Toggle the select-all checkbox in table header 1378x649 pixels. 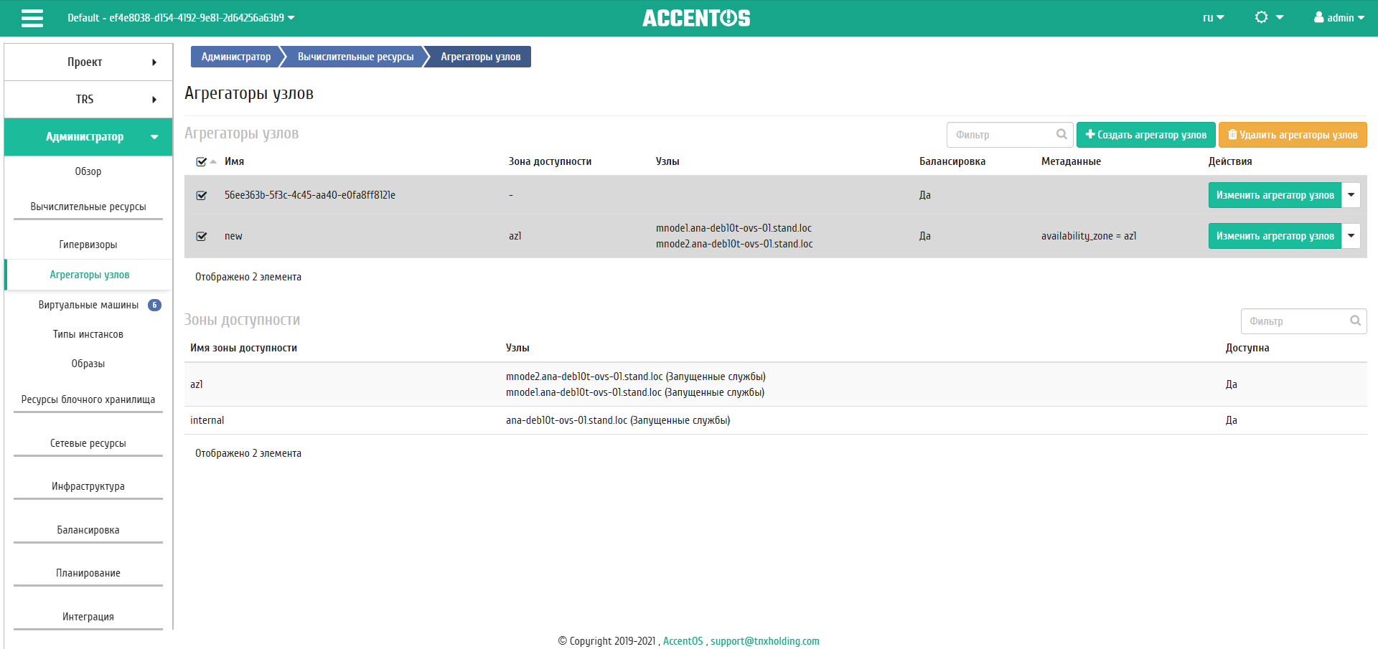[x=201, y=162]
